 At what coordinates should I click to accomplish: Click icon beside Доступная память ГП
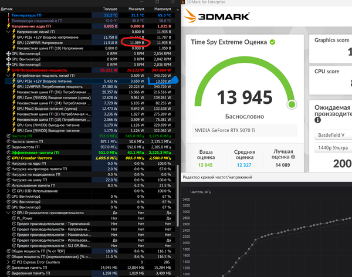point(9,268)
